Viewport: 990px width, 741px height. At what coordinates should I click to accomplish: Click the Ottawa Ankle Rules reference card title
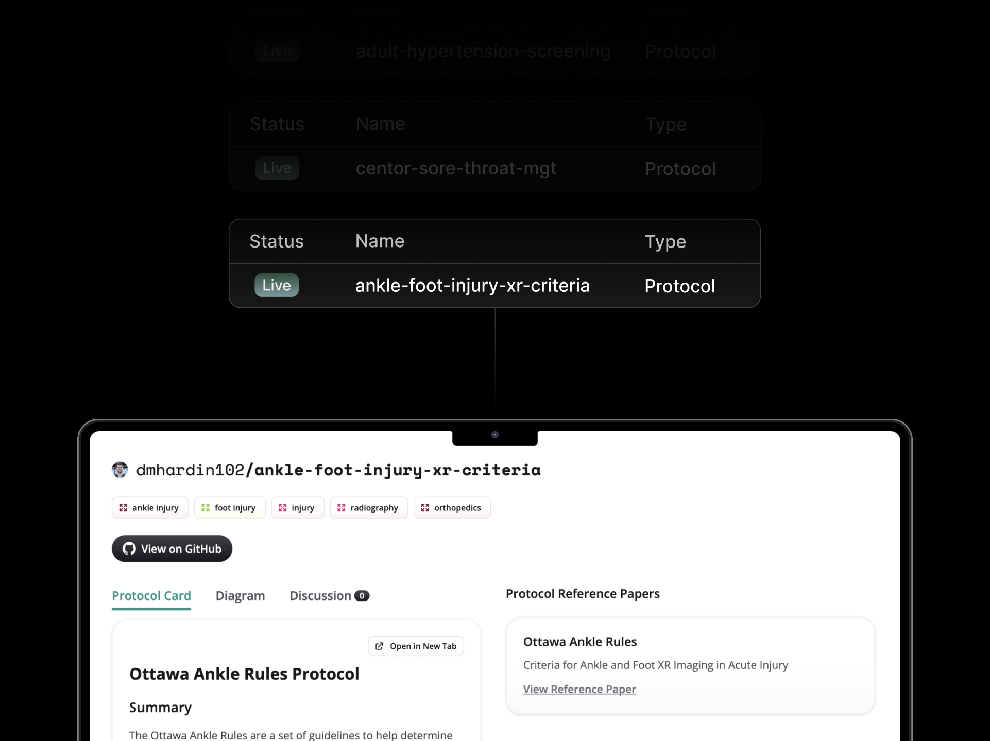[580, 642]
